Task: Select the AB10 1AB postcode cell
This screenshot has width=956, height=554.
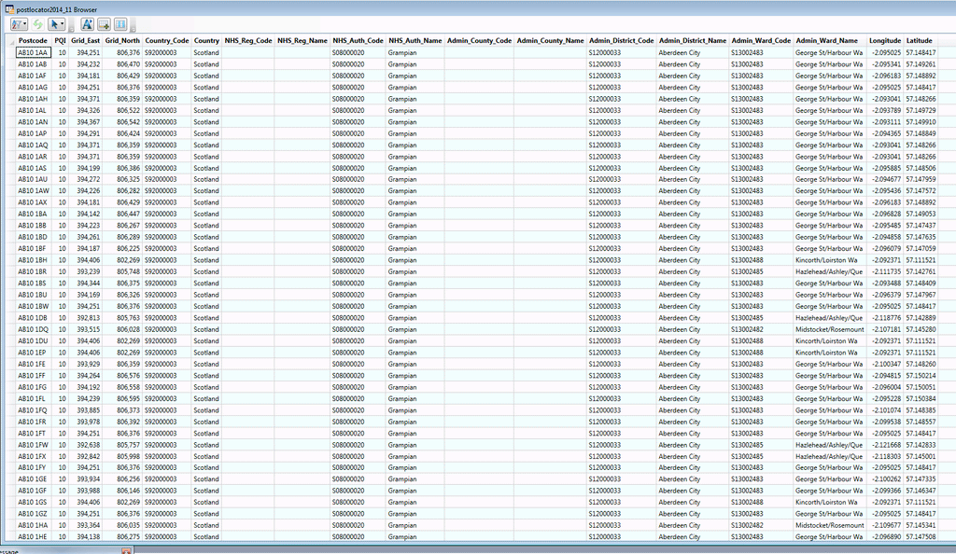Action: click(33, 64)
